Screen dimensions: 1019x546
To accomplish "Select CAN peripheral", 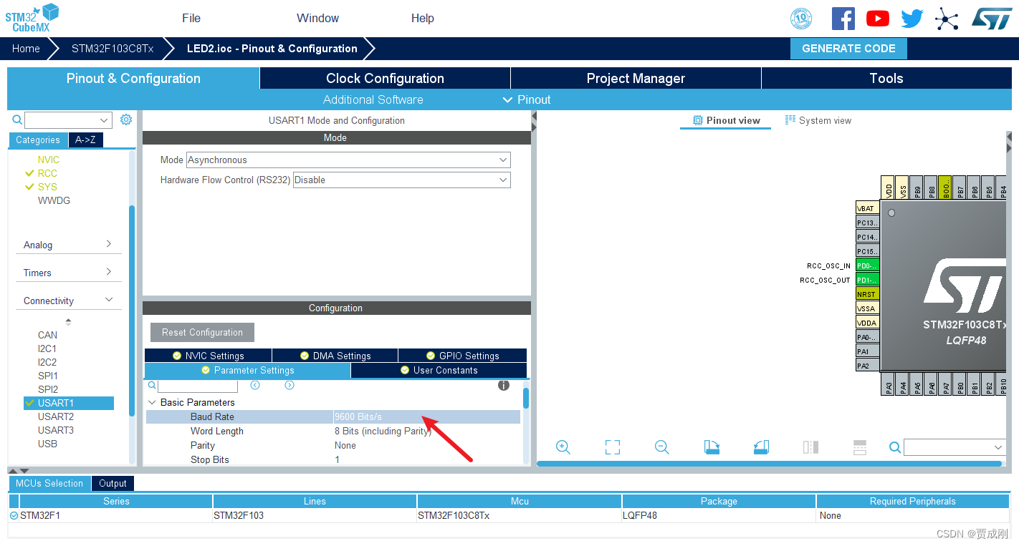I will click(47, 335).
